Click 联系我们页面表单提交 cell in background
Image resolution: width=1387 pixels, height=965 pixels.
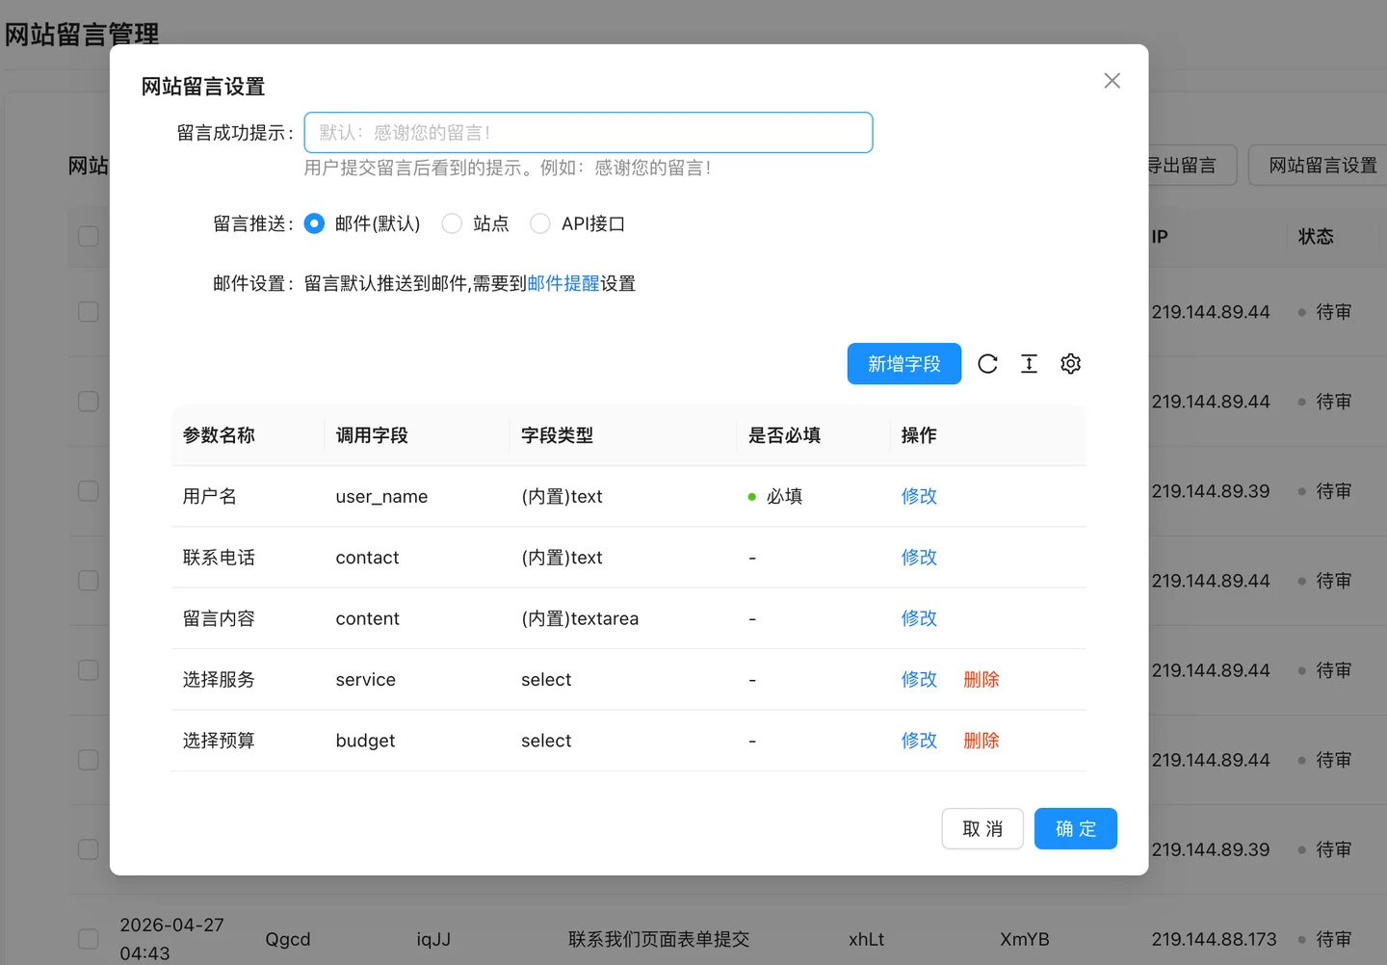pos(659,939)
